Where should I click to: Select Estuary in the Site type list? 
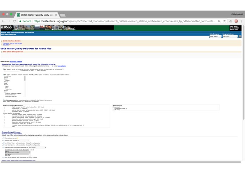(6, 82)
